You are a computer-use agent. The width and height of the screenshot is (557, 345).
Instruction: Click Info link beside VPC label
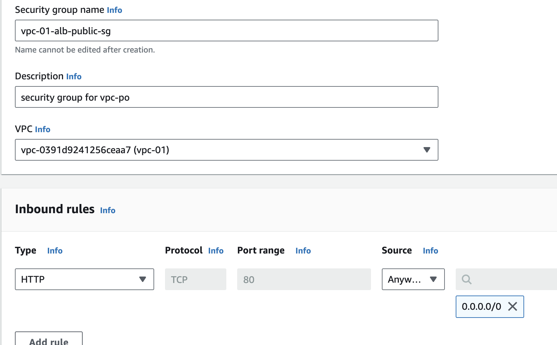pos(43,129)
